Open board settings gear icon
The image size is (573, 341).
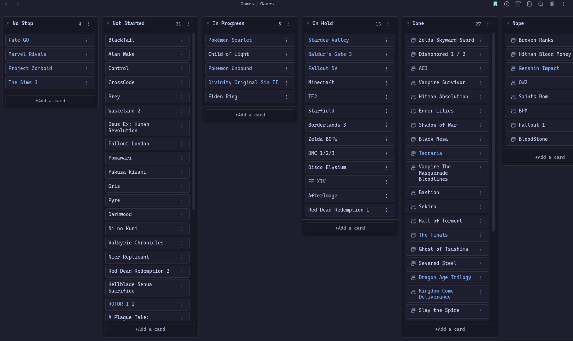[552, 4]
